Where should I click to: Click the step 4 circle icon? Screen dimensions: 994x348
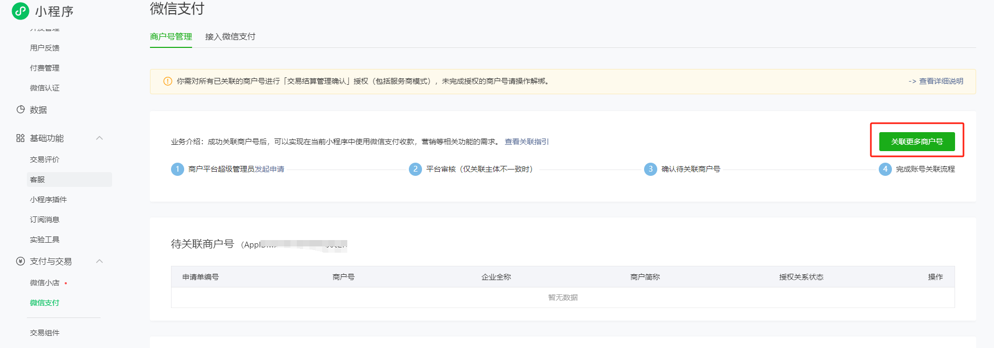point(885,169)
